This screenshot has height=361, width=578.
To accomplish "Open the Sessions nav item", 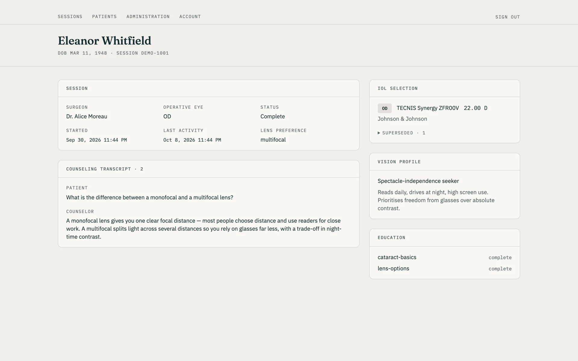I will [70, 17].
